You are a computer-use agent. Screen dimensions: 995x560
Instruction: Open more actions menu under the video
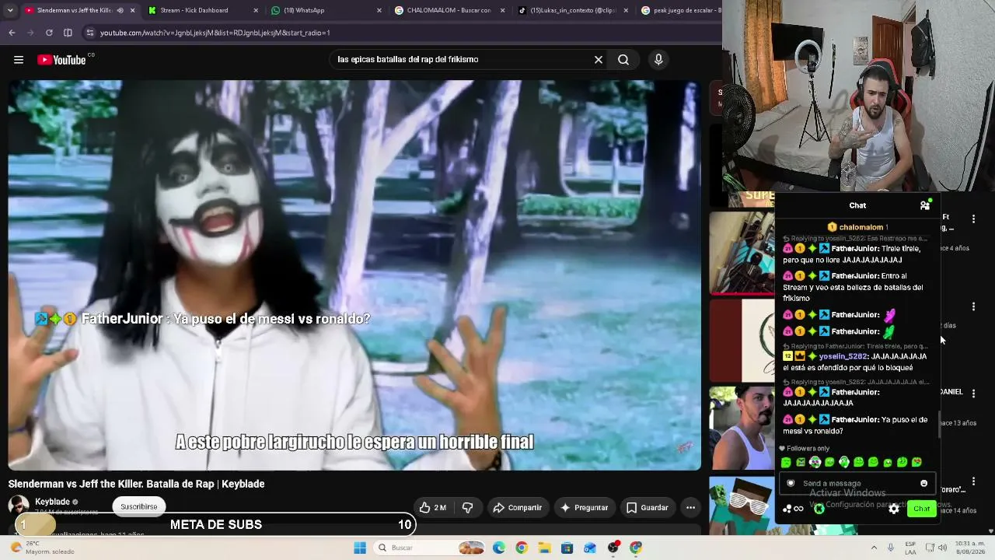690,508
